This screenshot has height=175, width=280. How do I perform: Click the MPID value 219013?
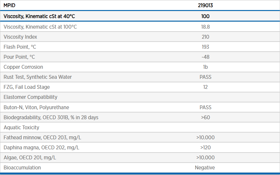[x=205, y=5]
